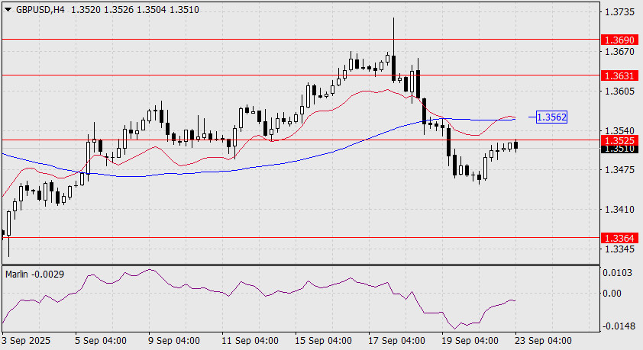Click the top of the tallest candle wick

point(393,18)
